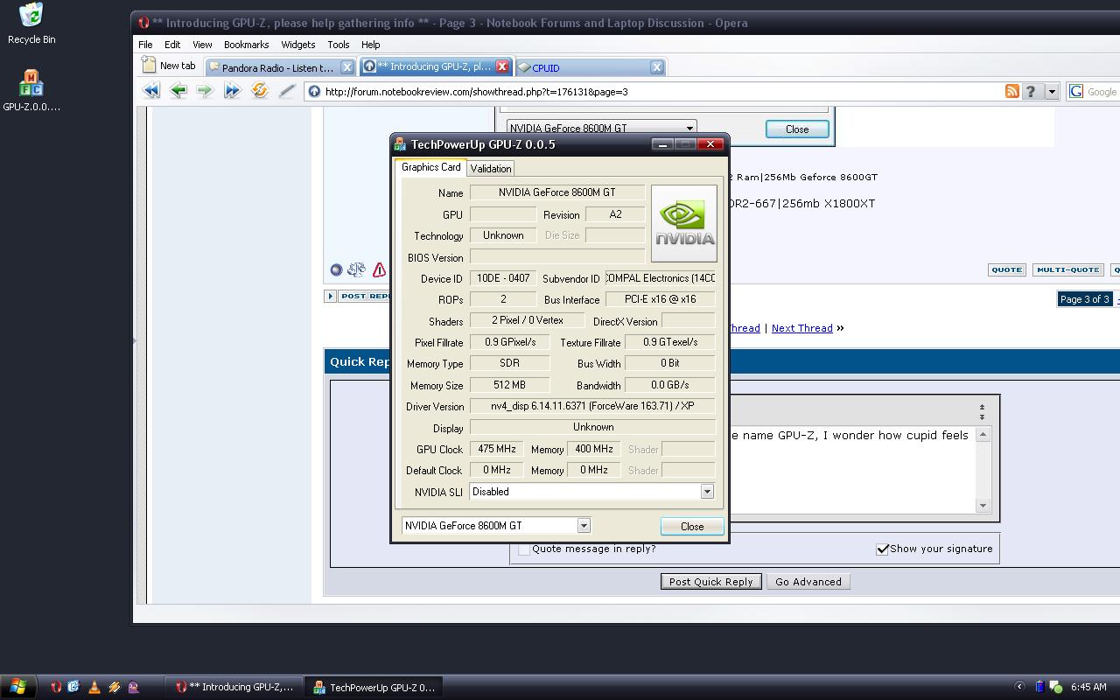
Task: Click the RSS feed icon in address bar
Action: 1012,91
